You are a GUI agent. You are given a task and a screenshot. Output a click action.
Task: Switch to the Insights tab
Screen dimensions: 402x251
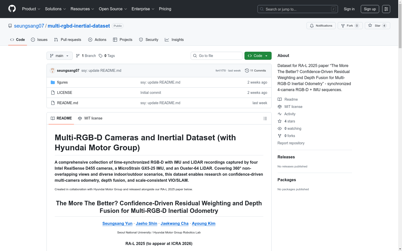174,40
